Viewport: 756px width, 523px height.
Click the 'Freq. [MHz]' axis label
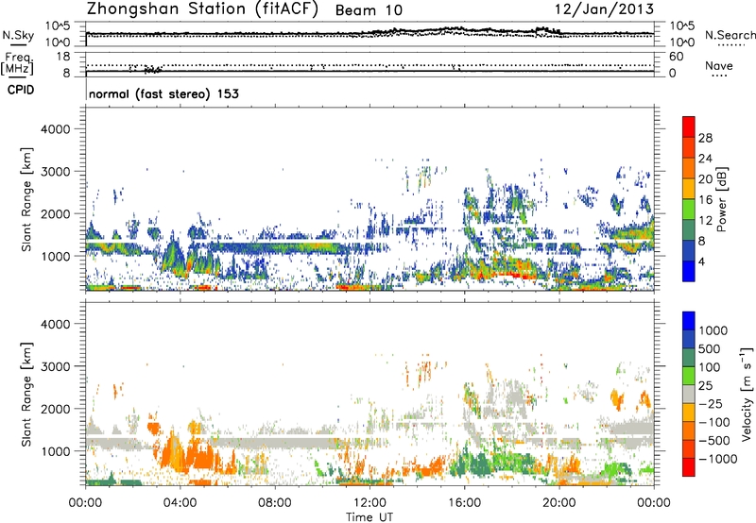tap(17, 64)
